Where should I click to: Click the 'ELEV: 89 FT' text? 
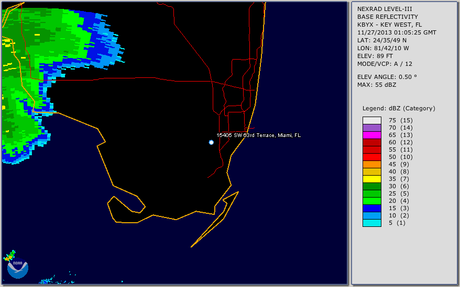click(x=375, y=56)
